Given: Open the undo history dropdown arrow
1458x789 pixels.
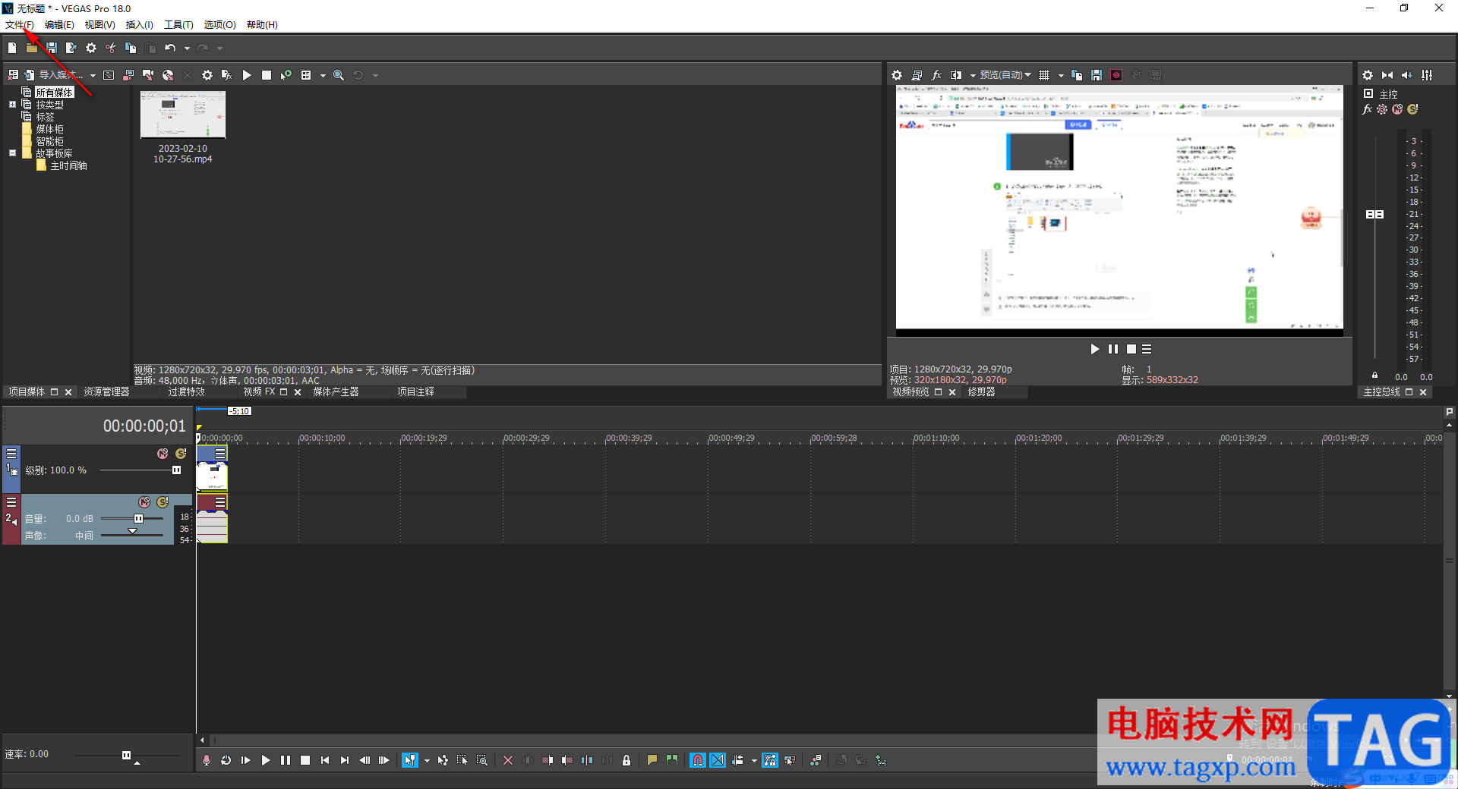Looking at the screenshot, I should click(x=187, y=48).
